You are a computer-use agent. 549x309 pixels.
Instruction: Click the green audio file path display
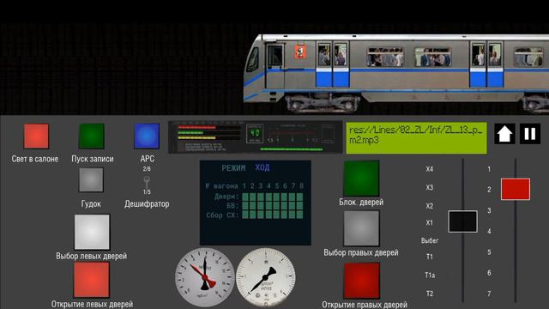[416, 138]
